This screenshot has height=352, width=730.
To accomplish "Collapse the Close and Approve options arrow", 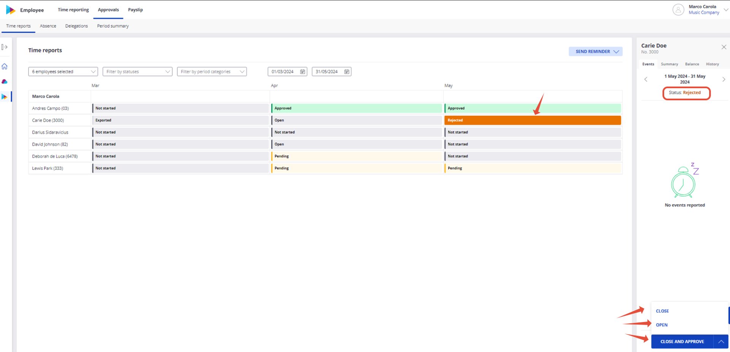I will click(x=721, y=342).
